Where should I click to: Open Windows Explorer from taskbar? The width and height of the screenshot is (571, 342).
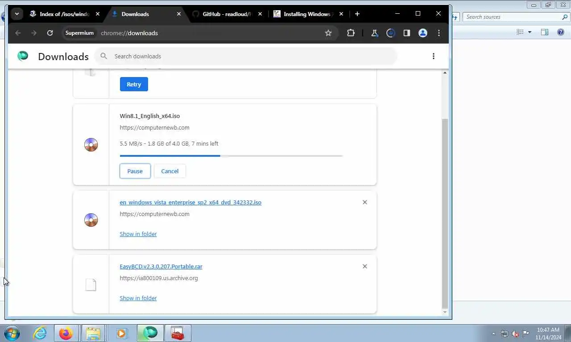pos(93,333)
